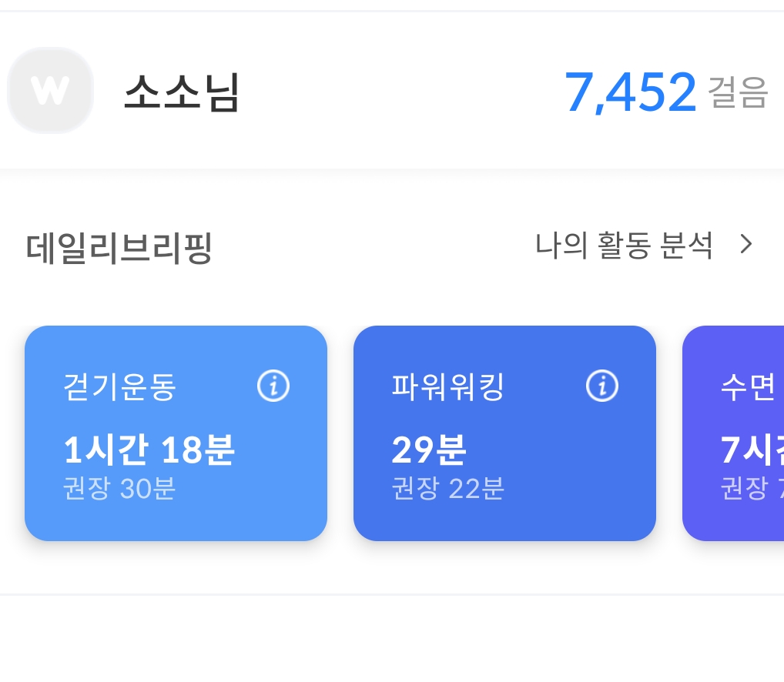The image size is (784, 682).
Task: Tap the username 소소님
Action: (x=181, y=93)
